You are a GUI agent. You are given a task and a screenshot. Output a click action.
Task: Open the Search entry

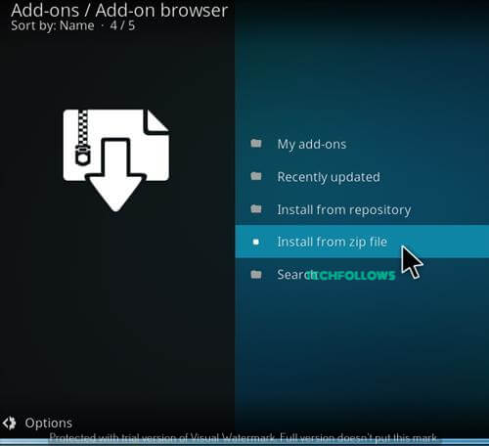click(362, 274)
